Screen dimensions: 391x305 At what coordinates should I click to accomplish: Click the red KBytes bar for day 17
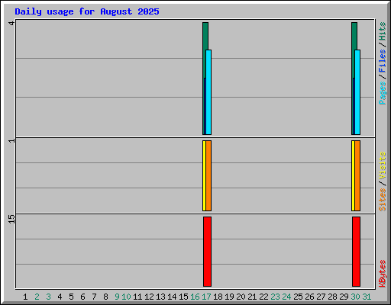click(207, 252)
